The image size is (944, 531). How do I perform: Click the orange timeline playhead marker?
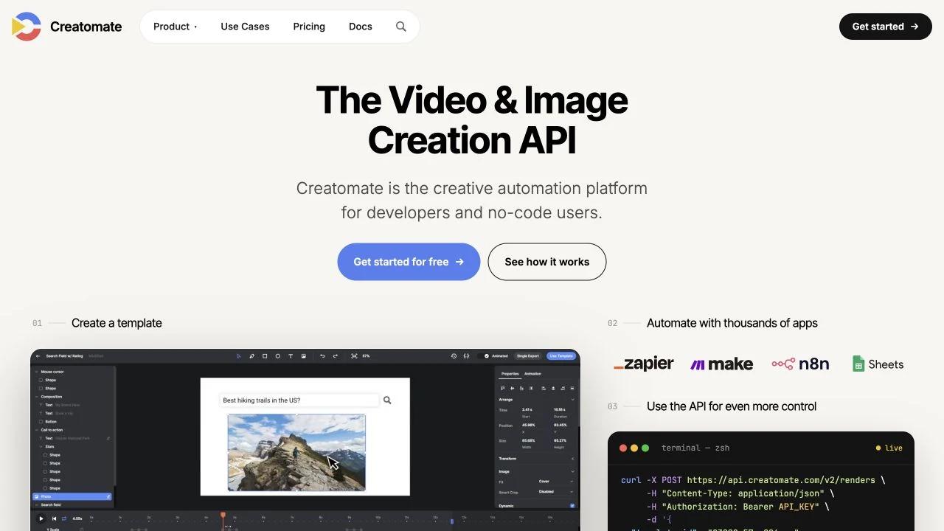coord(223,516)
